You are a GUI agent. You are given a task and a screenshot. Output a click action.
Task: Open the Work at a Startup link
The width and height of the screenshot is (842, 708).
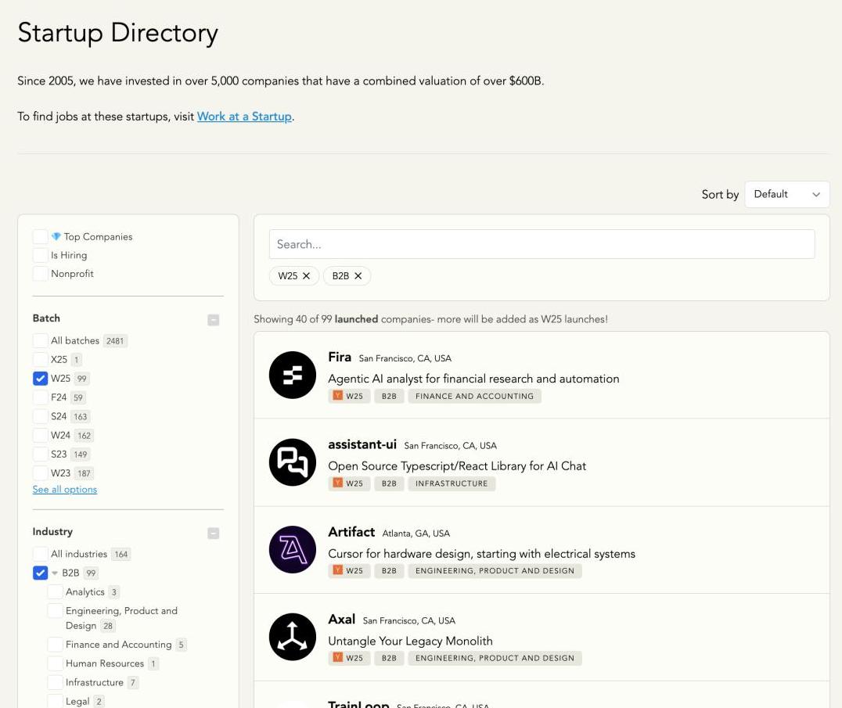click(244, 117)
